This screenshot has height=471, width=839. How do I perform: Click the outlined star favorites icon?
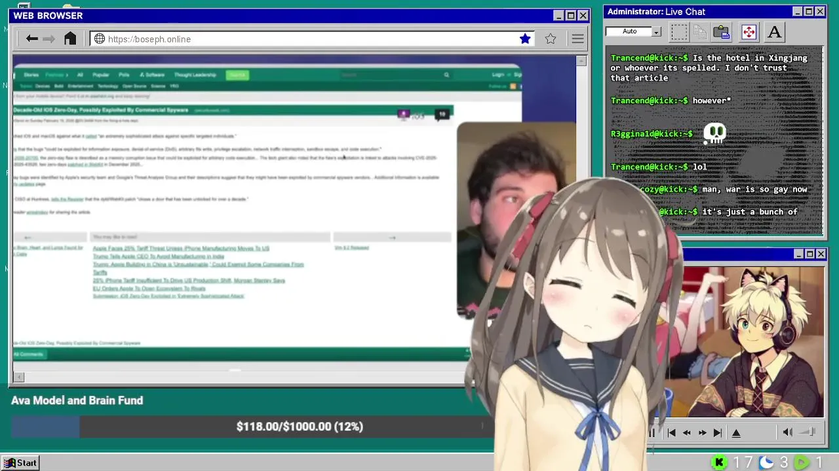[x=551, y=39]
